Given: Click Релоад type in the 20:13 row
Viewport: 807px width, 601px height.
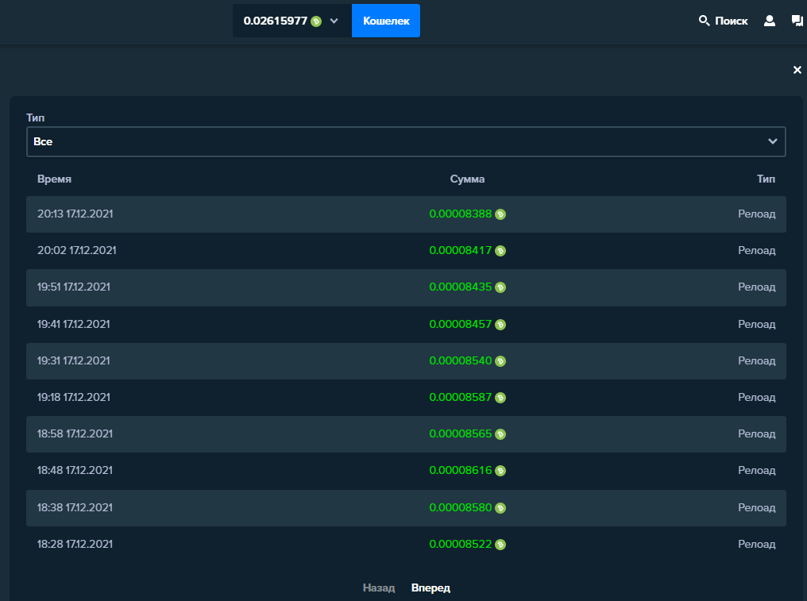Looking at the screenshot, I should pyautogui.click(x=756, y=214).
